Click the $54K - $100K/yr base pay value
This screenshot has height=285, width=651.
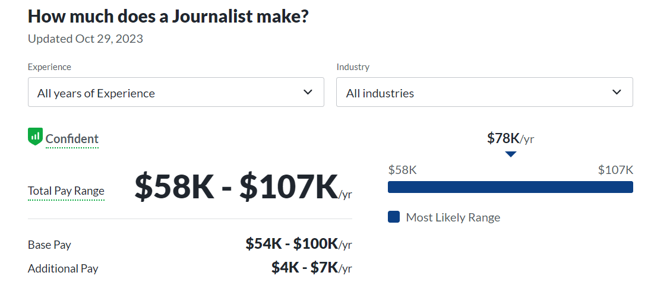click(x=298, y=243)
